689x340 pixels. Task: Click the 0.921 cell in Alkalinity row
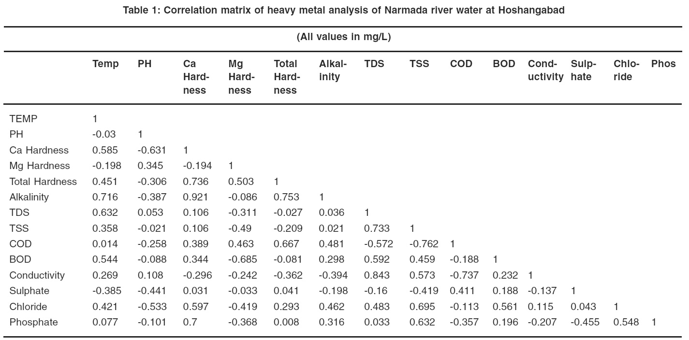[195, 197]
